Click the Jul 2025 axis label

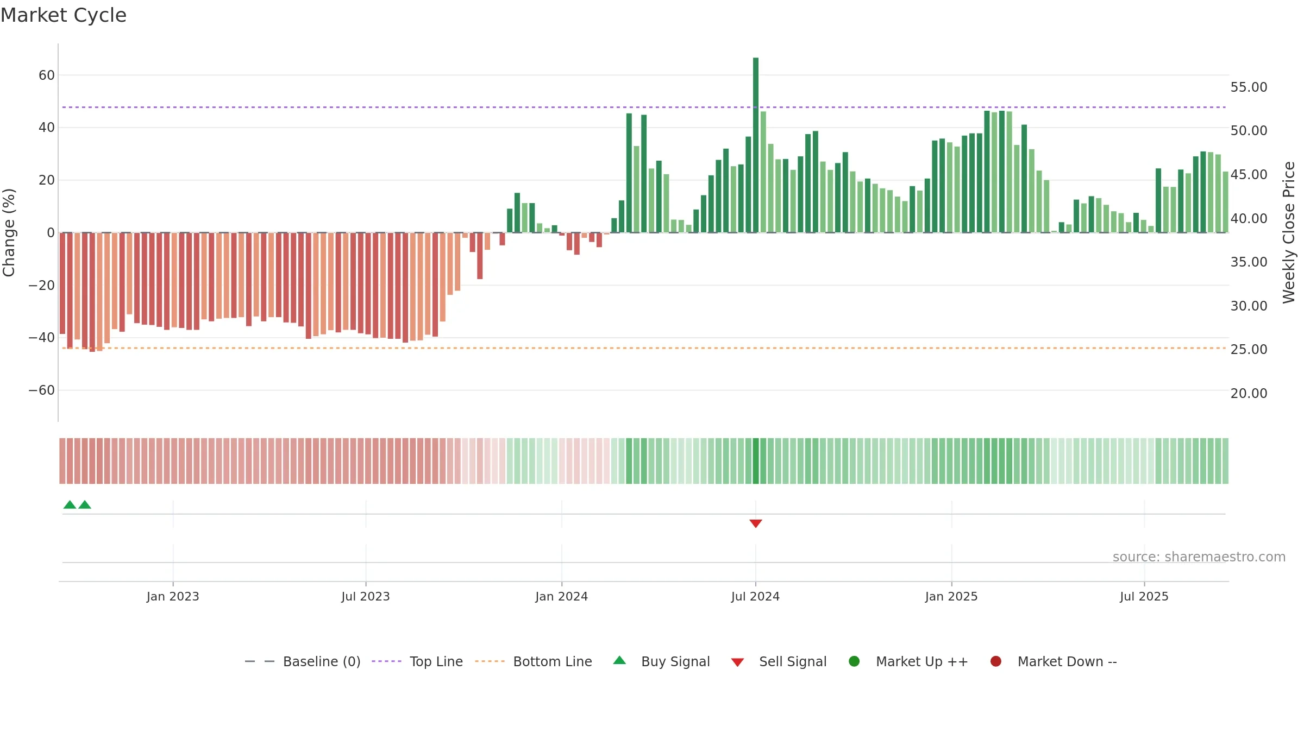pos(1144,596)
